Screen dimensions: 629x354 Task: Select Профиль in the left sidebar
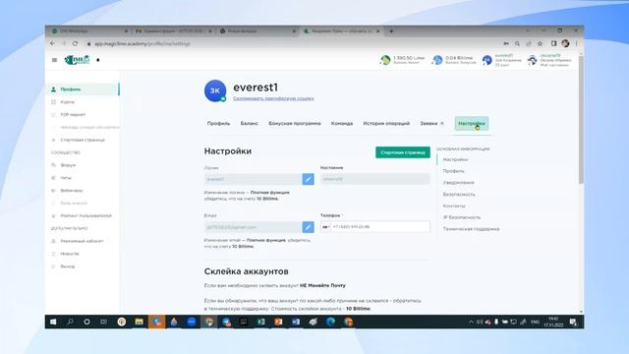83,89
